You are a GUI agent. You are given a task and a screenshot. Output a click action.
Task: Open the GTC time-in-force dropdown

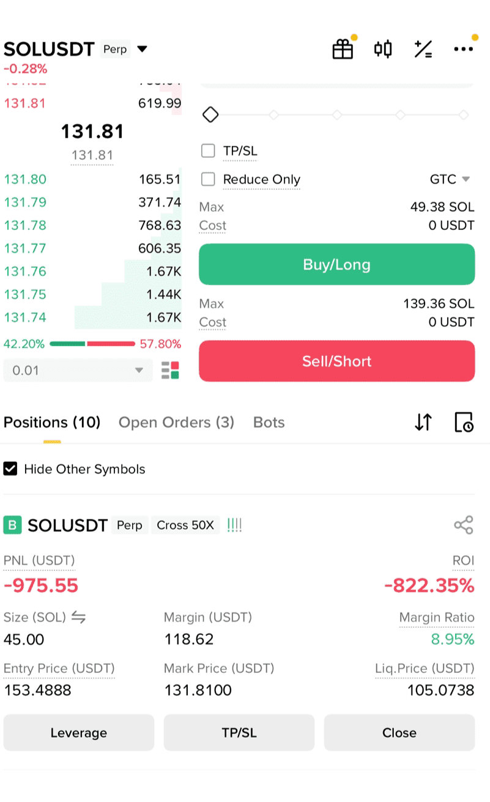click(450, 179)
